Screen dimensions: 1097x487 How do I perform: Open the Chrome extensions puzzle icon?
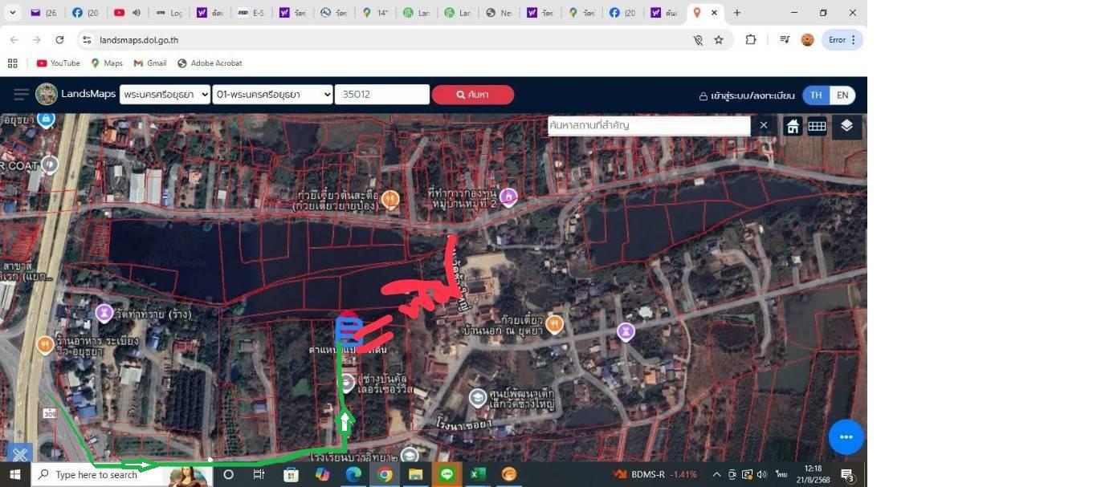pos(751,39)
